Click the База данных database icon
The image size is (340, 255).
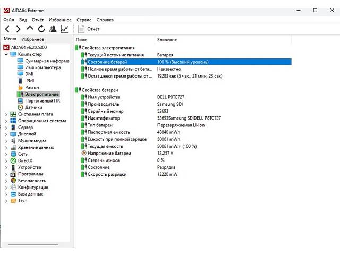click(x=13, y=194)
